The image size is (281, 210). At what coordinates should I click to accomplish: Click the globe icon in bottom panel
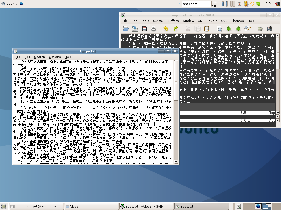(x=258, y=206)
